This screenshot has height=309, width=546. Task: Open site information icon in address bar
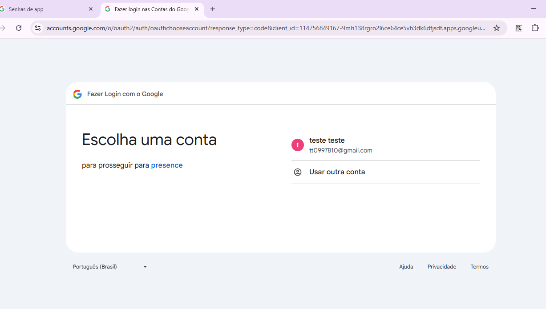coord(38,28)
